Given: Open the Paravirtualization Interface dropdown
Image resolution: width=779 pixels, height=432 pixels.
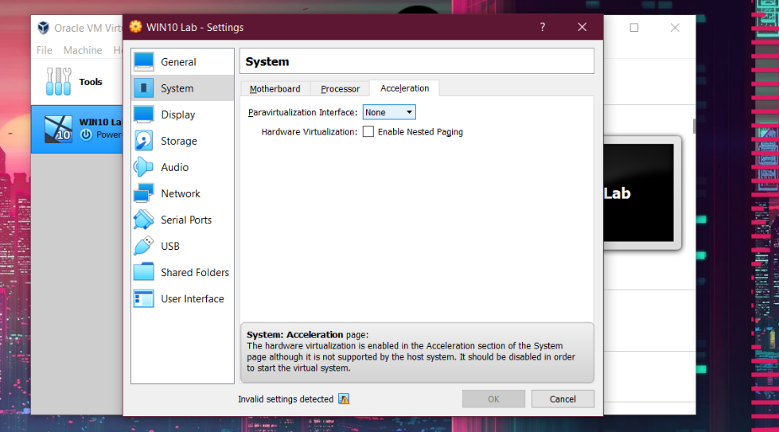Looking at the screenshot, I should point(389,112).
